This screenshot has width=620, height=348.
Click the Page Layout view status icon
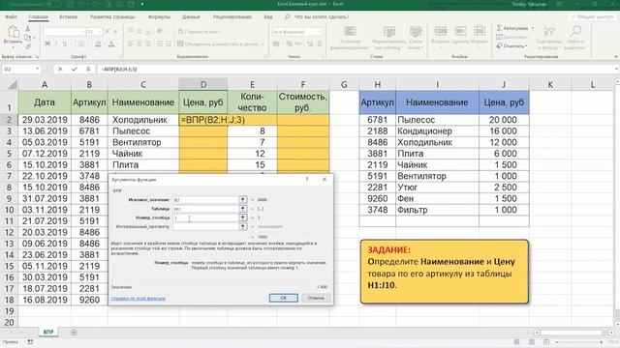click(532, 342)
